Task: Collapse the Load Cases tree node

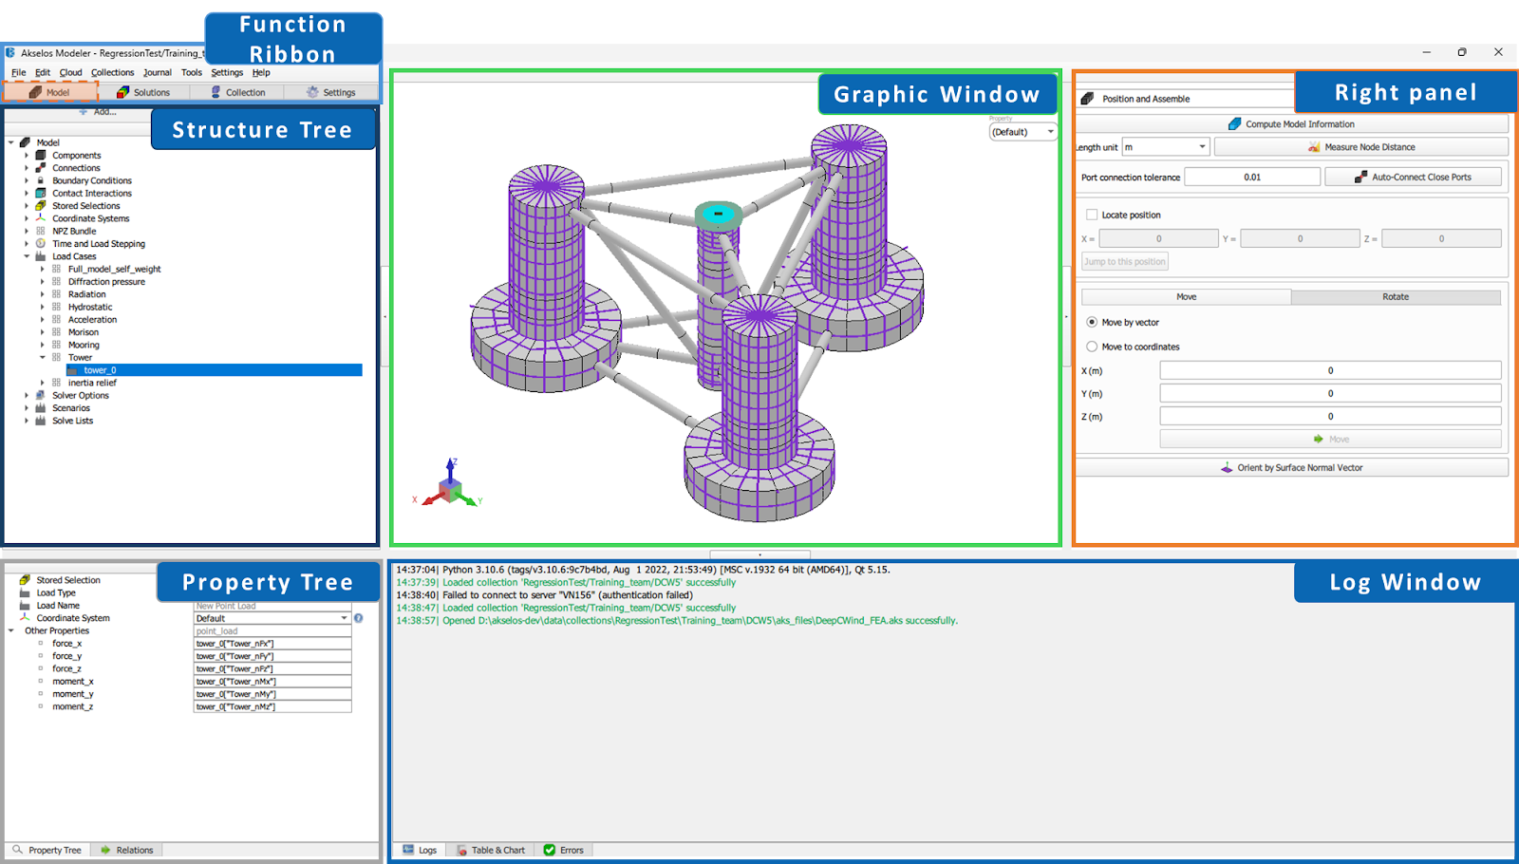Action: tap(27, 256)
